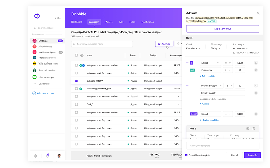The image size is (270, 168).
Task: Switch to the Adsets tab
Action: (x=109, y=22)
